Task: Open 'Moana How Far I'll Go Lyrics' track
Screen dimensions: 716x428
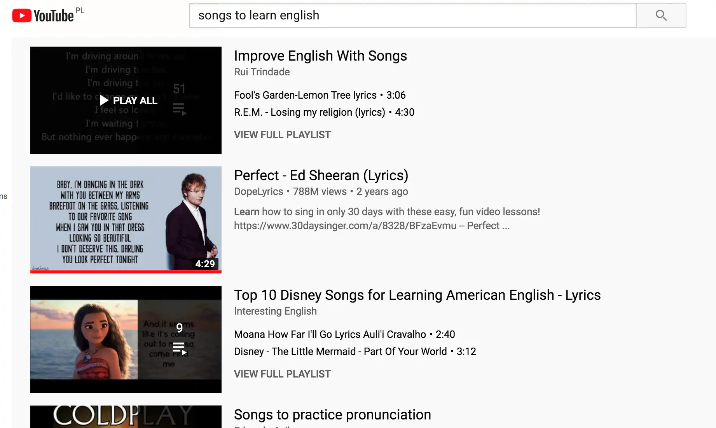Action: click(344, 334)
